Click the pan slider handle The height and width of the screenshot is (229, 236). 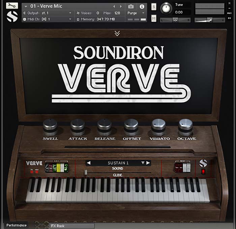click(175, 20)
